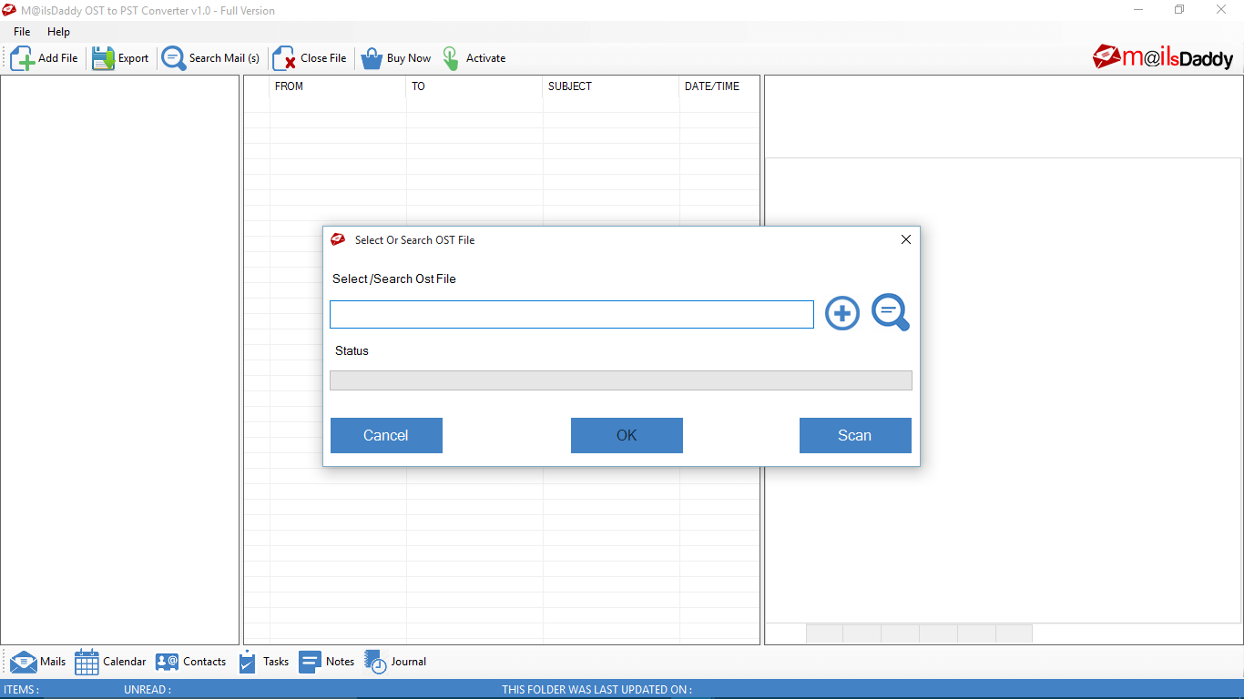Image resolution: width=1244 pixels, height=699 pixels.
Task: Click the Export toolbar button
Action: (x=120, y=58)
